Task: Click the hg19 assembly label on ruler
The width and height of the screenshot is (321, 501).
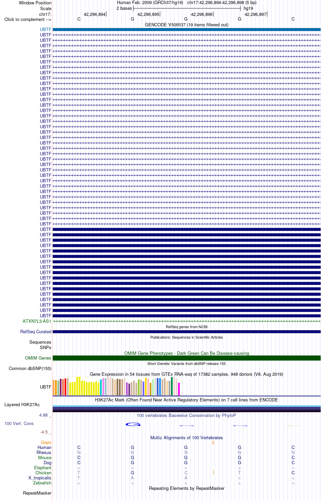Action: click(x=248, y=8)
